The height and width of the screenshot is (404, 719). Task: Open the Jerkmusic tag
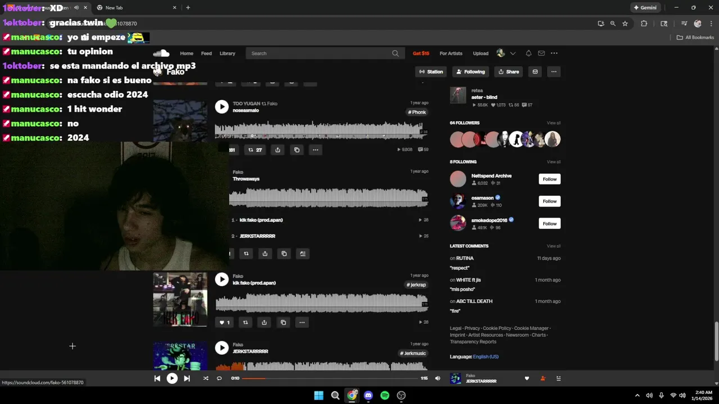[413, 353]
